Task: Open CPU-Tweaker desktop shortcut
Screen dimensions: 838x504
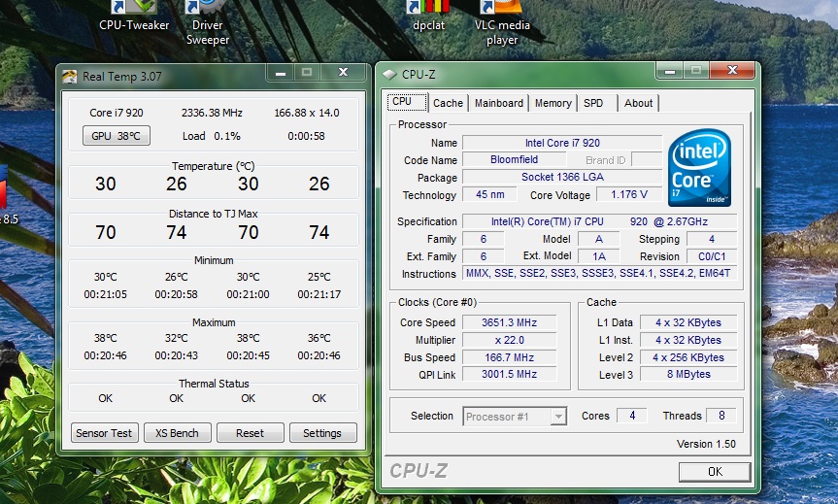Action: click(x=134, y=15)
